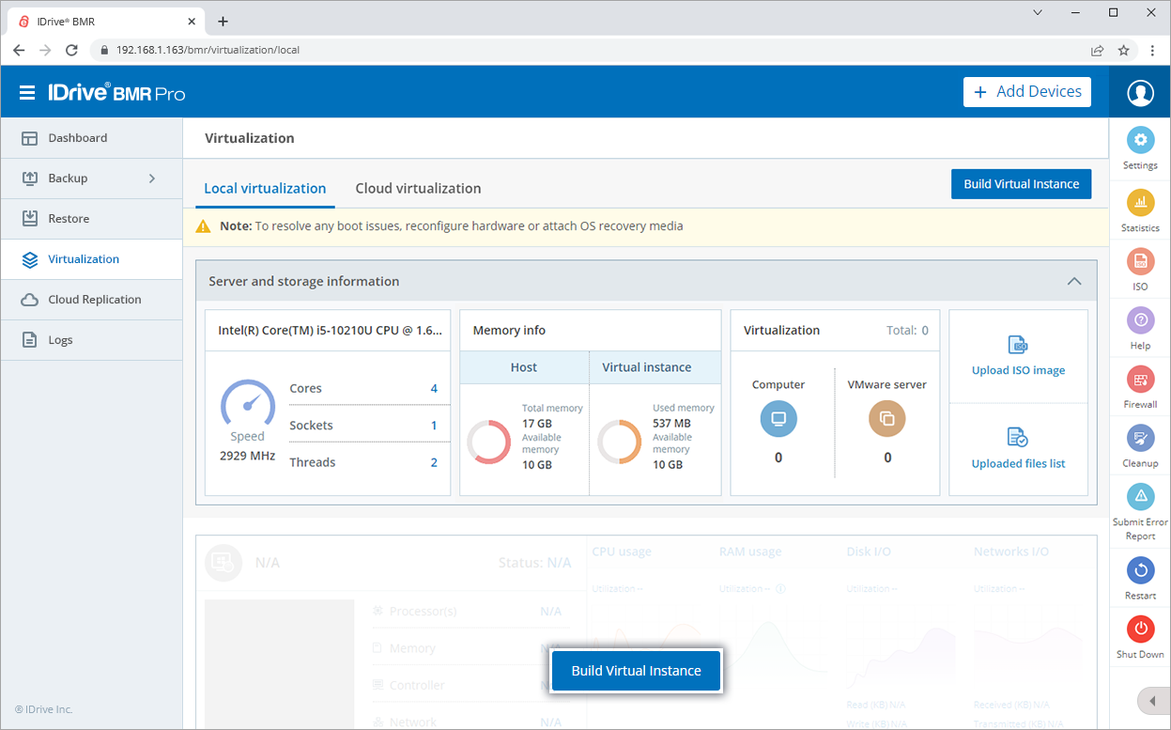Click the red Shut Down icon
The height and width of the screenshot is (730, 1171).
(x=1140, y=629)
